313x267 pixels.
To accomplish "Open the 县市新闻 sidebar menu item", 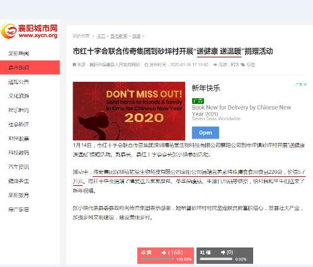I will tap(30, 67).
